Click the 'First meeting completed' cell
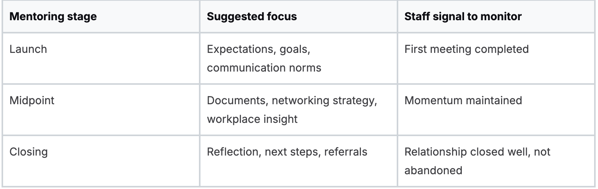The width and height of the screenshot is (598, 189). pyautogui.click(x=466, y=49)
